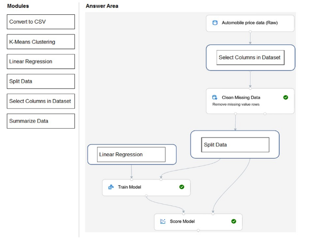Choose Summarize Data module

(x=41, y=121)
